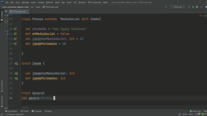Collapse the trait Genero fold on line 33

20,93
